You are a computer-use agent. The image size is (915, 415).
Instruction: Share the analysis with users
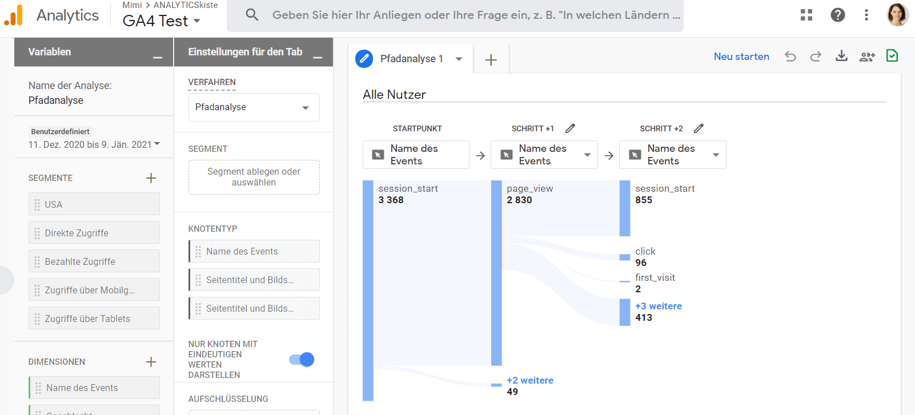point(867,57)
